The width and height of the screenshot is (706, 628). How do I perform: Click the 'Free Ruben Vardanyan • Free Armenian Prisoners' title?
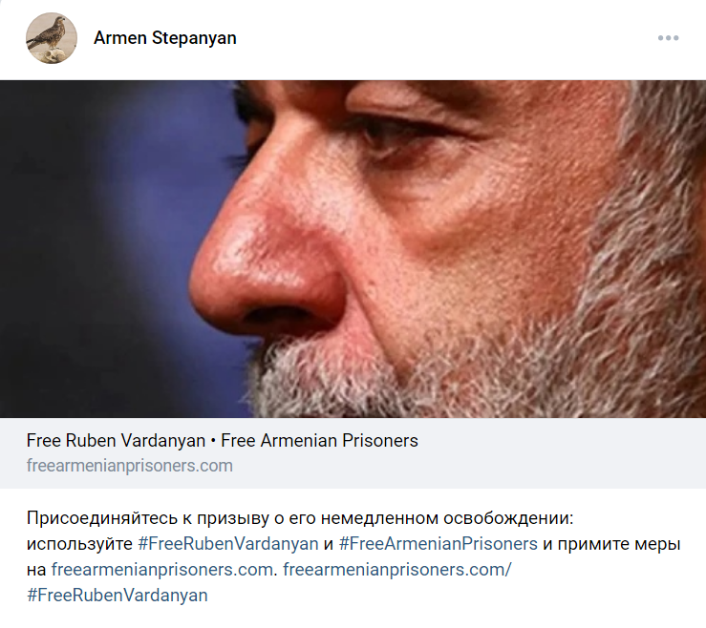click(x=222, y=440)
